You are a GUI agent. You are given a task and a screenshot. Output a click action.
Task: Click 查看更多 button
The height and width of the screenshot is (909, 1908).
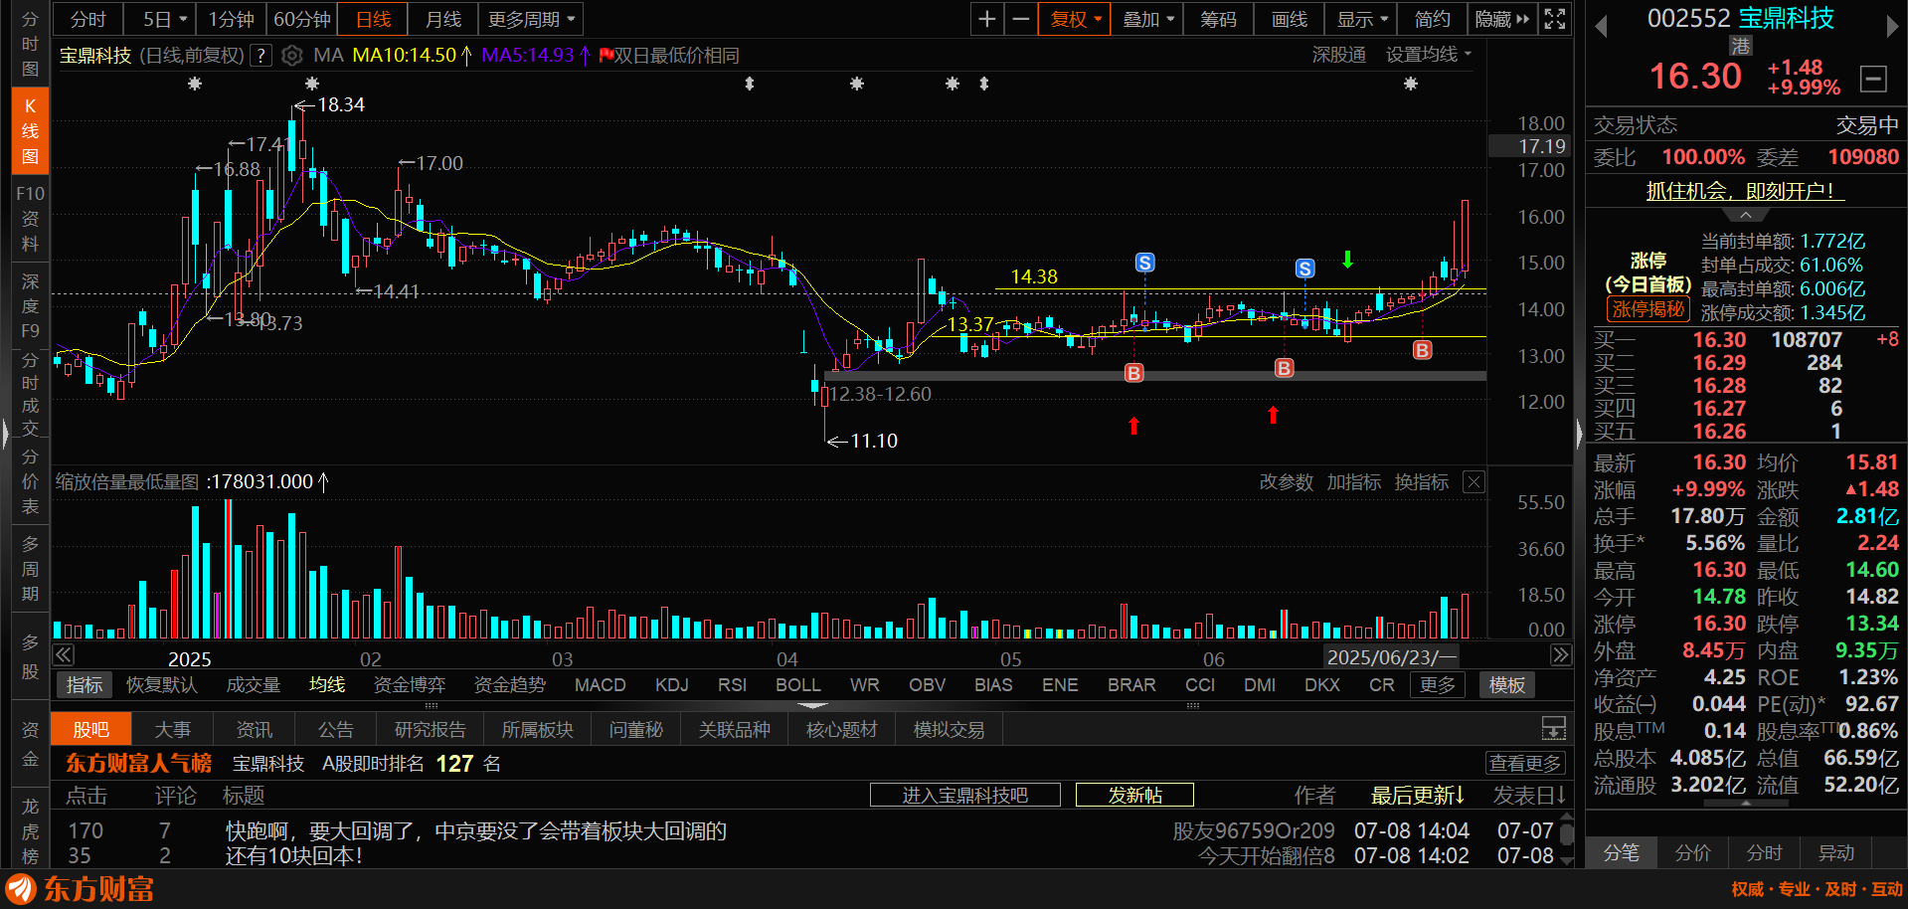pyautogui.click(x=1525, y=763)
